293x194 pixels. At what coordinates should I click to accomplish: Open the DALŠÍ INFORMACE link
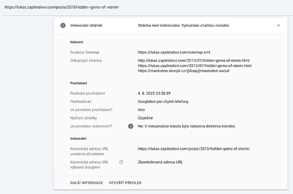pos(87,183)
